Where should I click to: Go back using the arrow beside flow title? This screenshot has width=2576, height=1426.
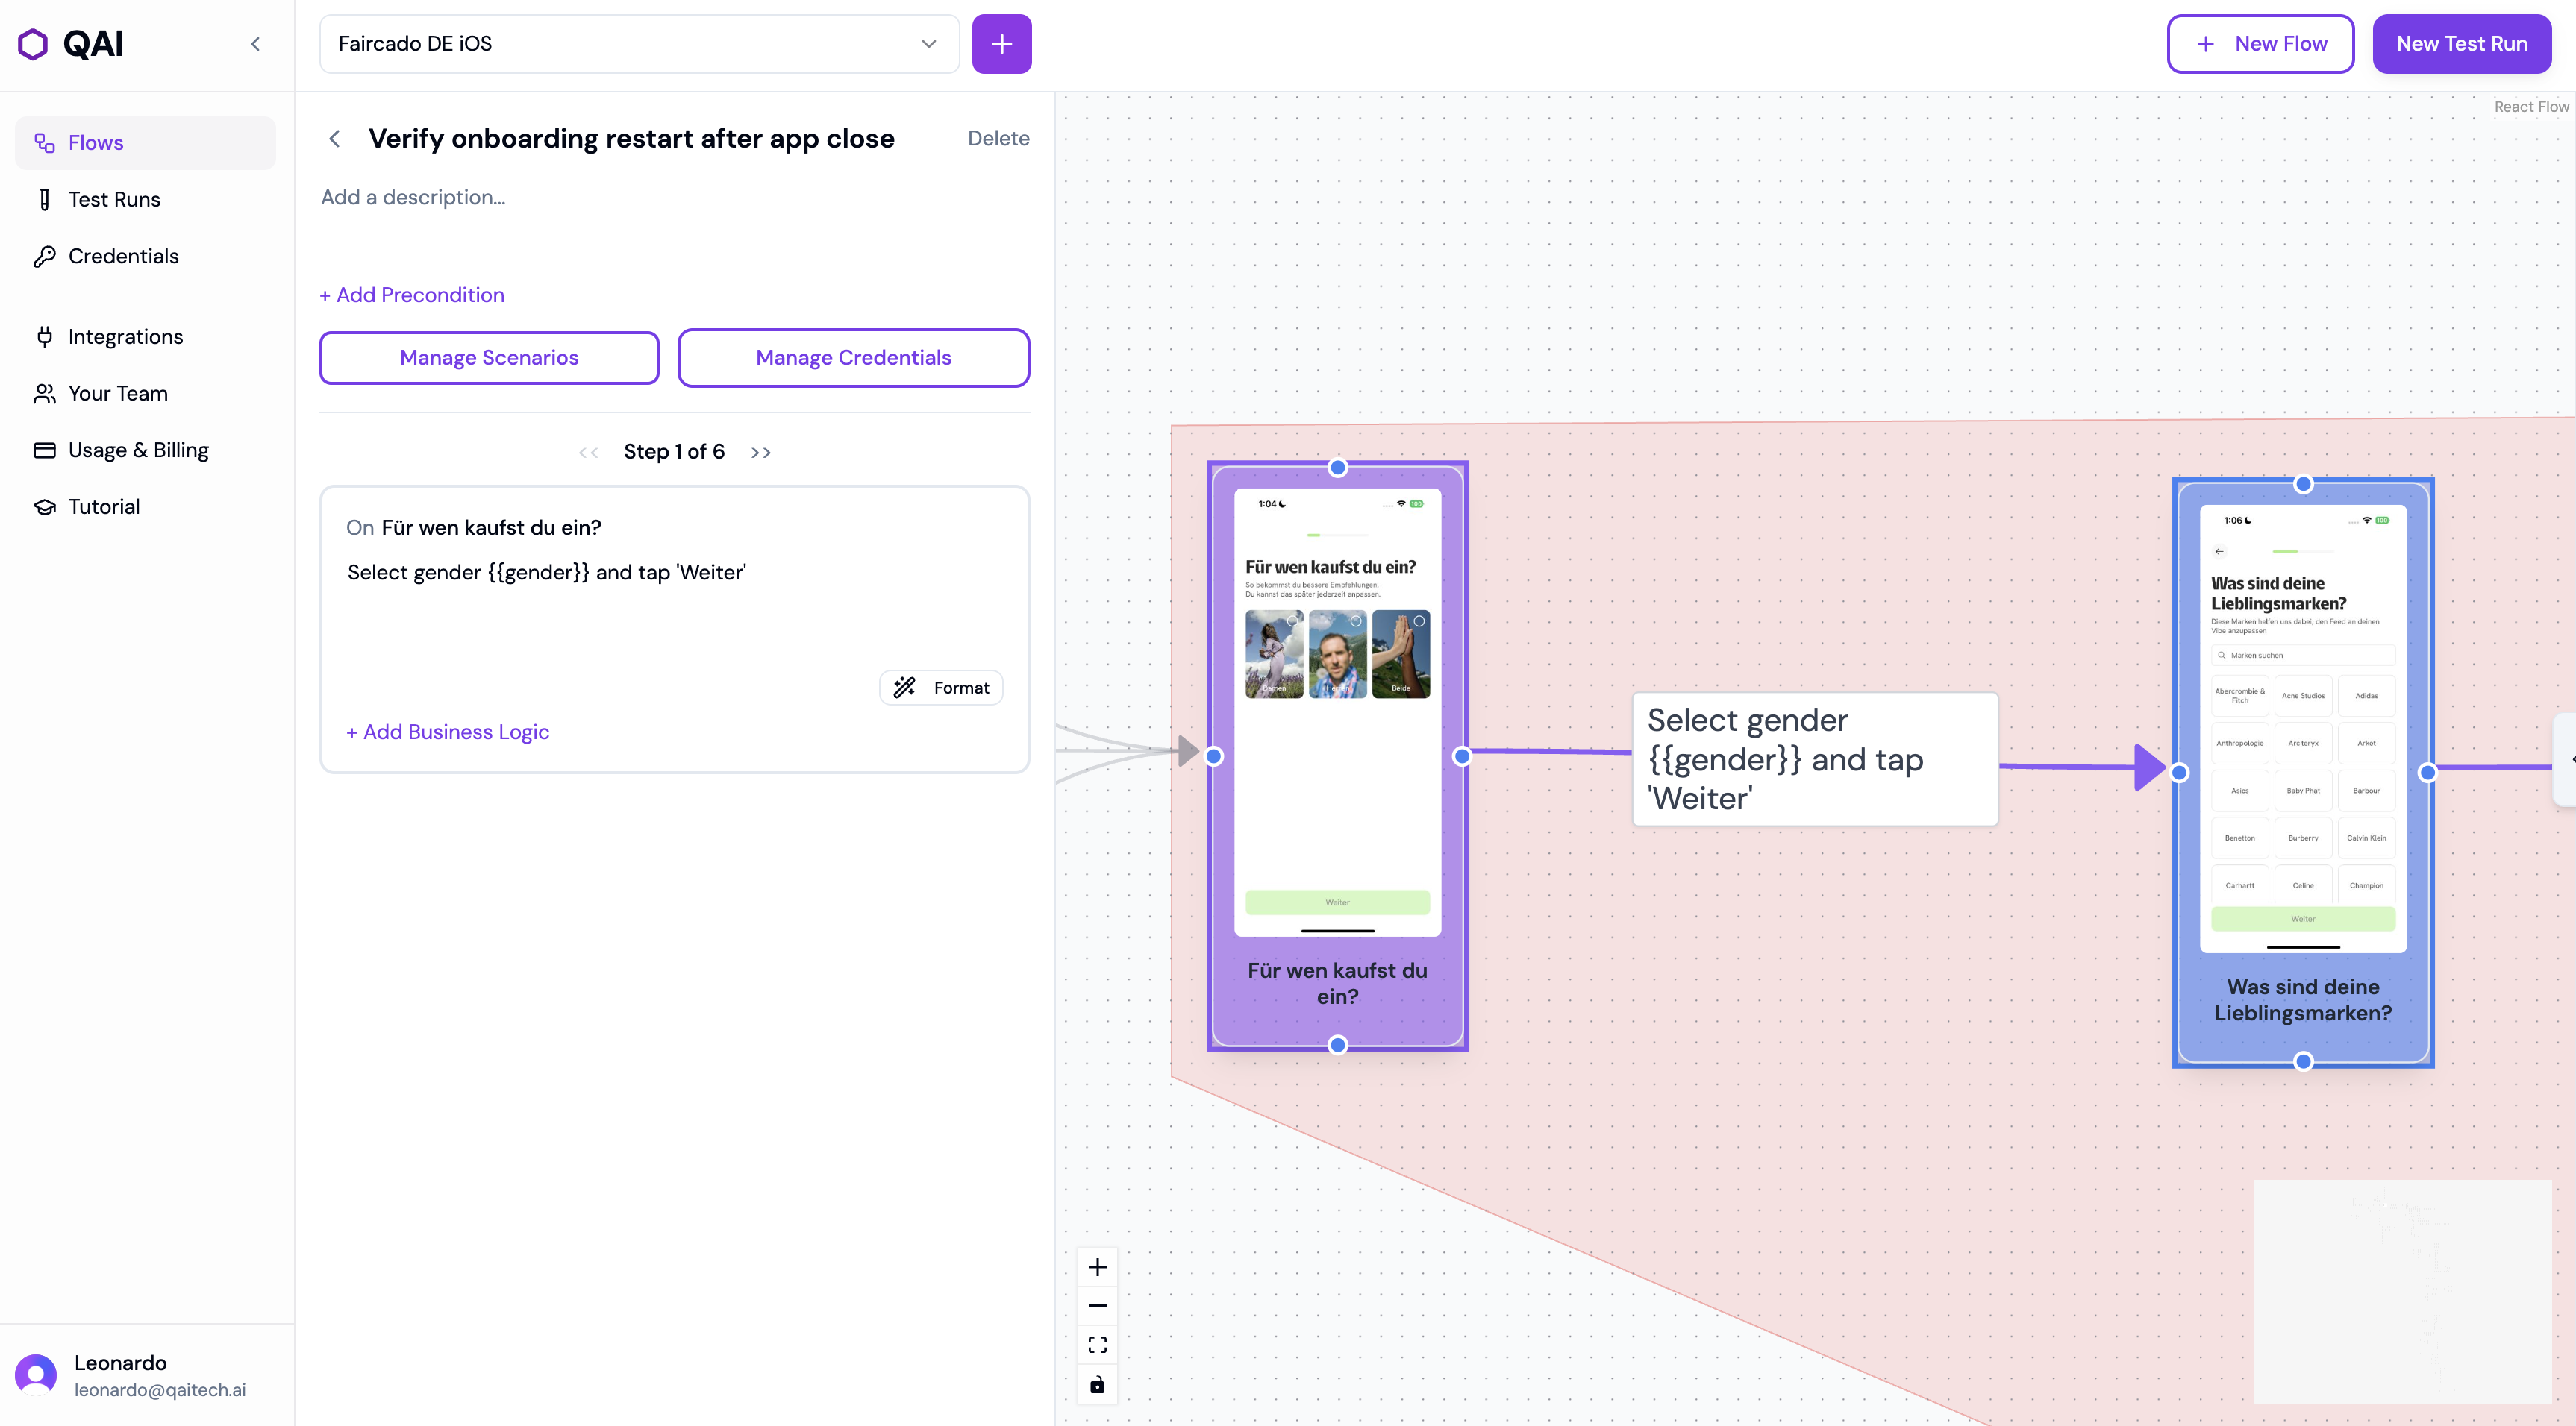(335, 139)
